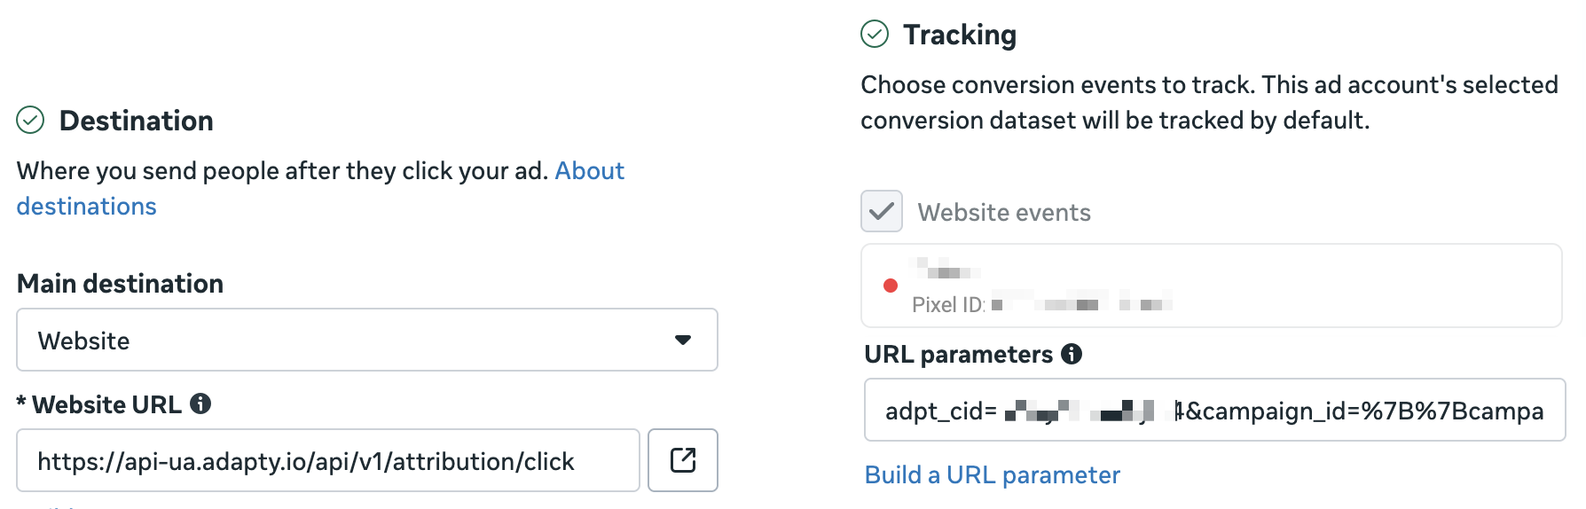Open the Main destination Website dropdown
Image resolution: width=1586 pixels, height=509 pixels.
coord(366,340)
